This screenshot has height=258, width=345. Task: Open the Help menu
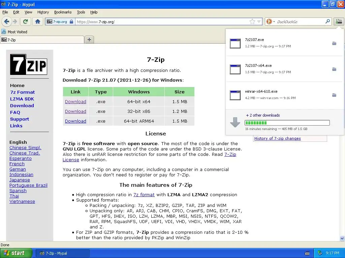pos(94,12)
